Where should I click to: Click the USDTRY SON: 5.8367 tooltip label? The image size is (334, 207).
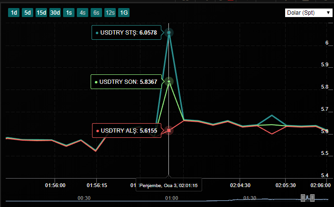point(126,81)
